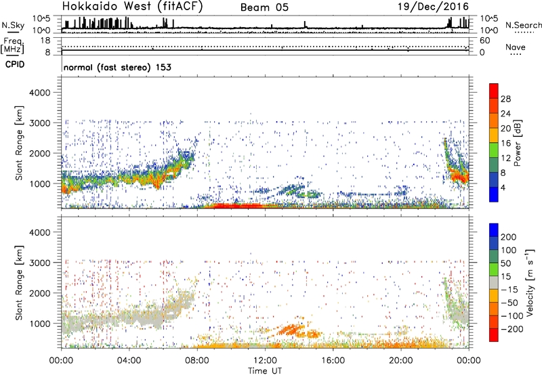542x375 pixels.
Task: Click the red bottom segment of the Velocity colorbar
Action: pyautogui.click(x=494, y=335)
